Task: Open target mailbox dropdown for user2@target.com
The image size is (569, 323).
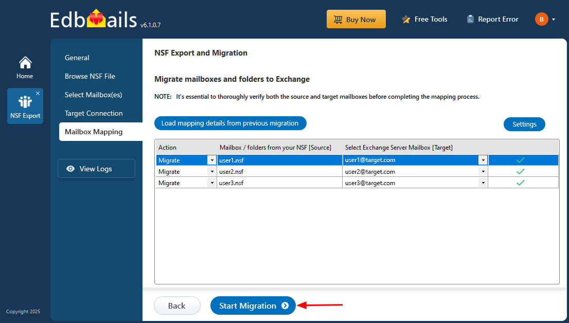Action: pos(483,172)
